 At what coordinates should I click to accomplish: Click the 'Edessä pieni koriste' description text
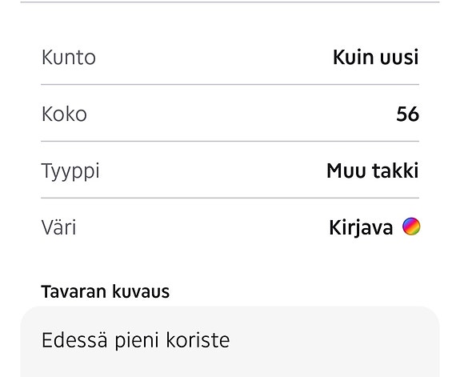point(135,340)
